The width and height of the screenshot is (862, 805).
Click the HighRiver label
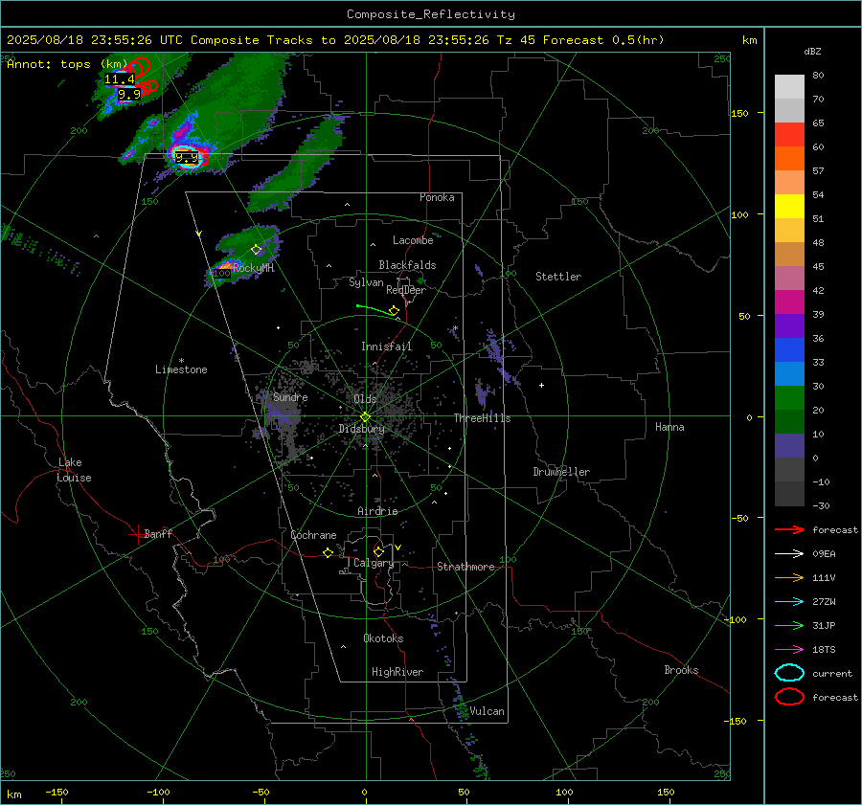tap(397, 672)
